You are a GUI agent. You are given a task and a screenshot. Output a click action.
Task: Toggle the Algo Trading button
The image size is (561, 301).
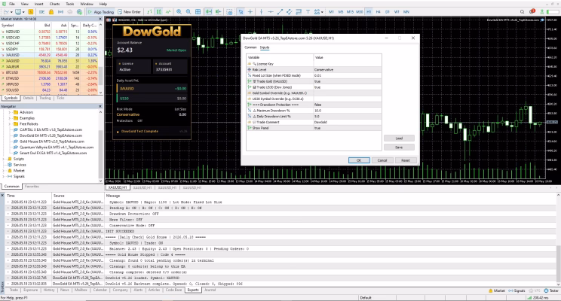click(100, 12)
